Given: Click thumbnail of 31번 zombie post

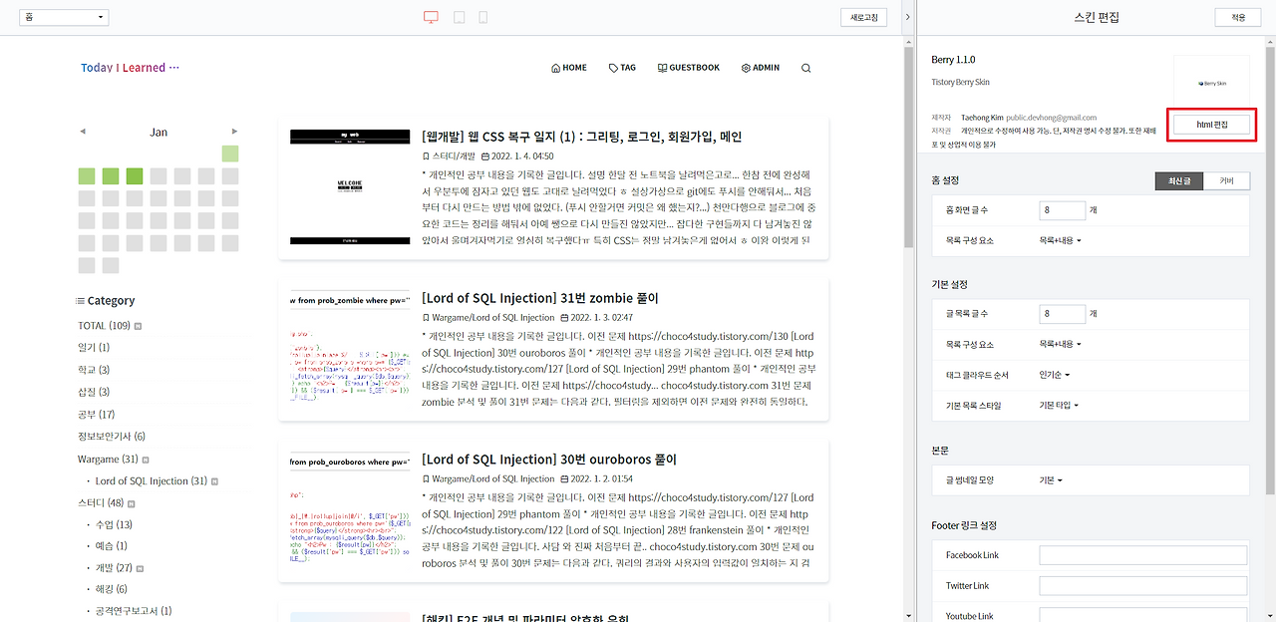Looking at the screenshot, I should 350,348.
